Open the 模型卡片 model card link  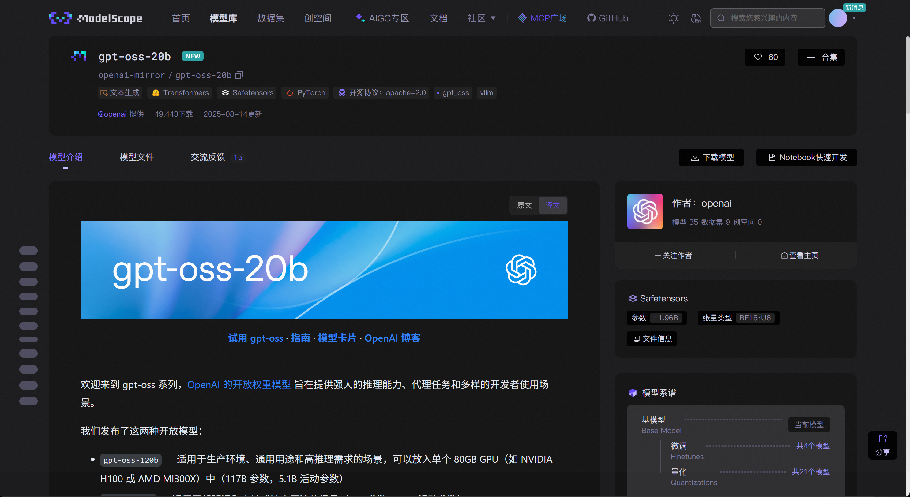point(337,338)
